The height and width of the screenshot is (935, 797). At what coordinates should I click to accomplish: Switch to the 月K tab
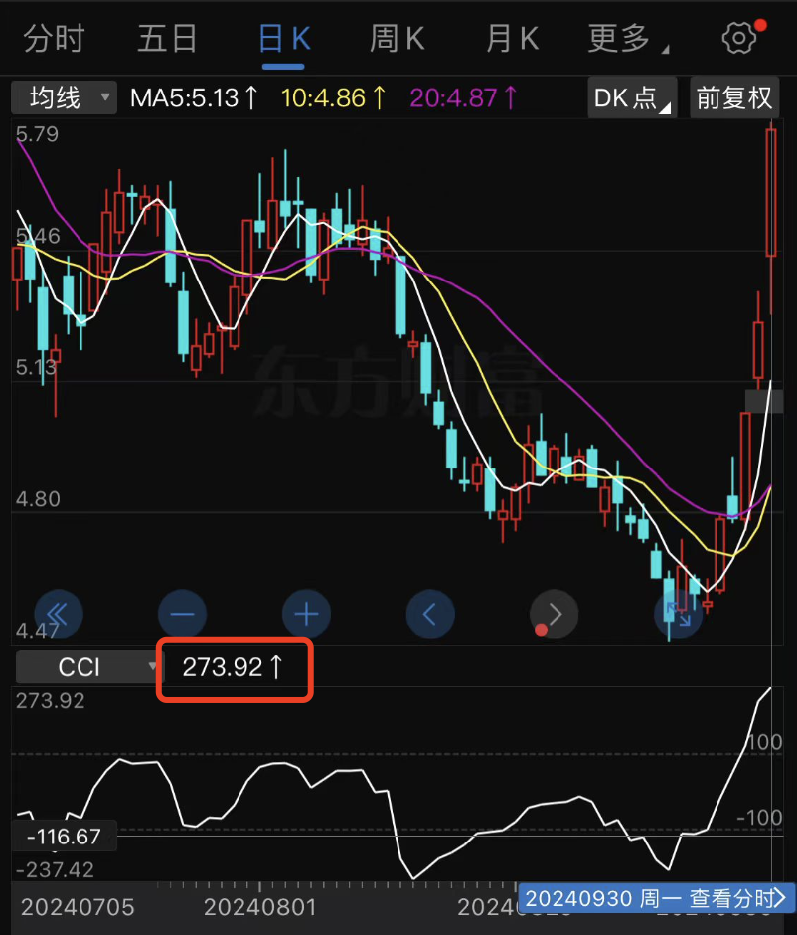[x=512, y=39]
